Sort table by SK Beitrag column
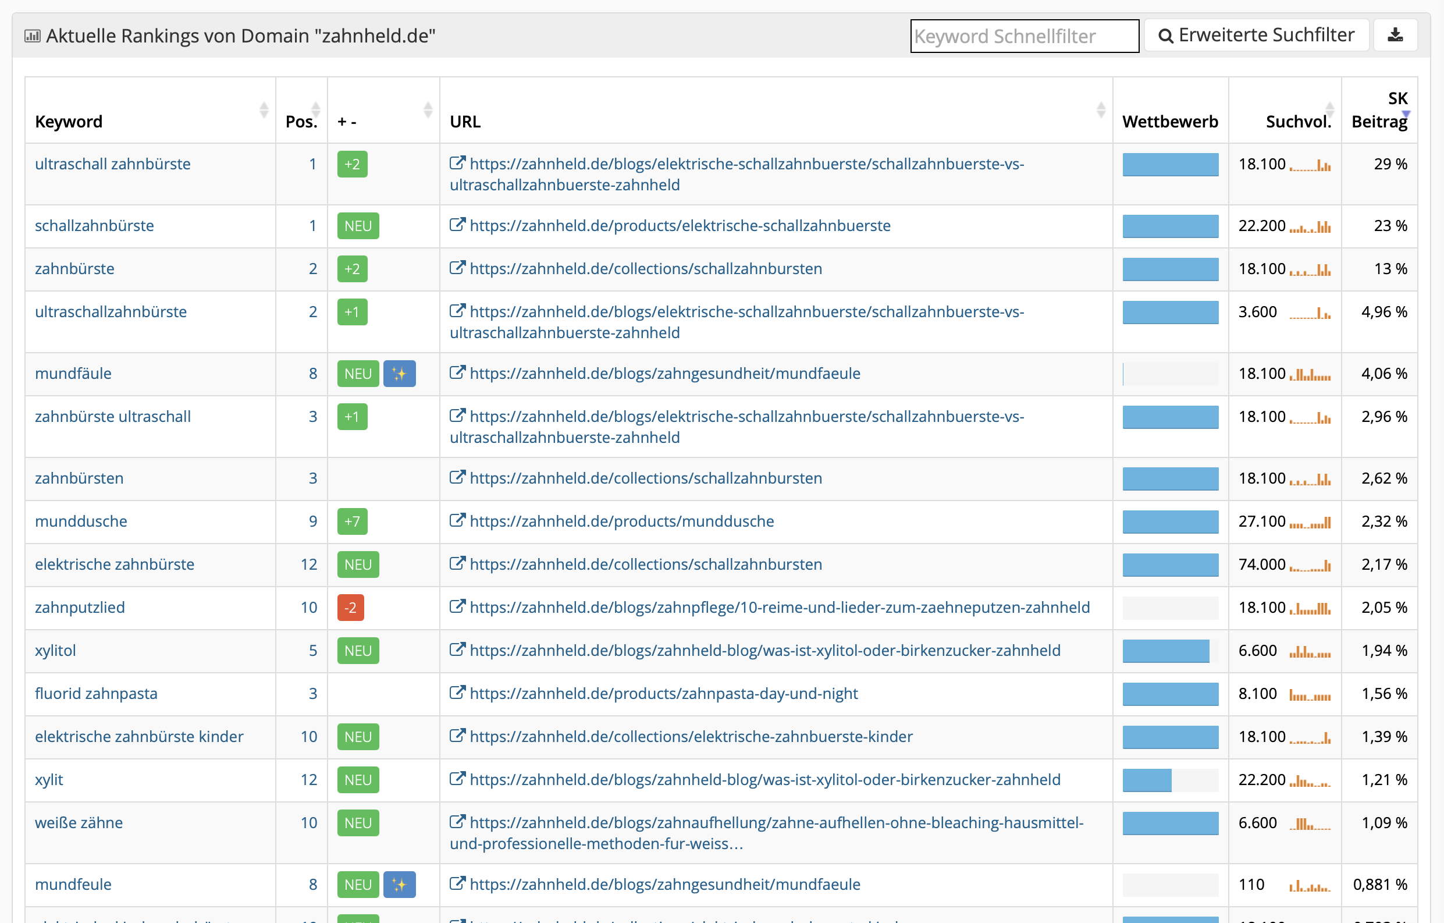This screenshot has width=1444, height=923. (1406, 114)
